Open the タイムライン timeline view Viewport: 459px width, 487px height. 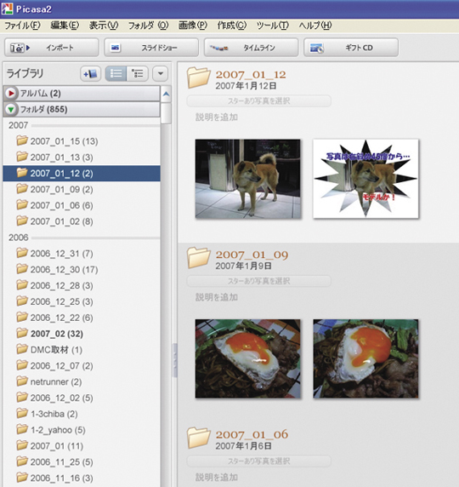(251, 48)
